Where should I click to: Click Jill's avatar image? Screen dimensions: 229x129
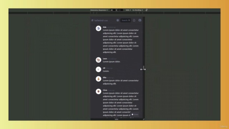[98, 69]
